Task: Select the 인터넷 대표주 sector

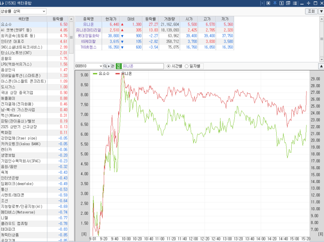Action: [34, 41]
